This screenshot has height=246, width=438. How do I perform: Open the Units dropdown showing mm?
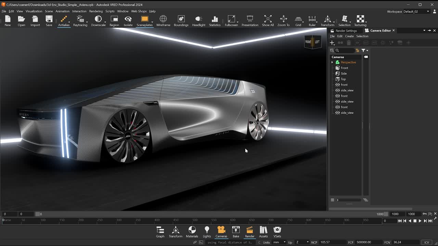coord(279,242)
